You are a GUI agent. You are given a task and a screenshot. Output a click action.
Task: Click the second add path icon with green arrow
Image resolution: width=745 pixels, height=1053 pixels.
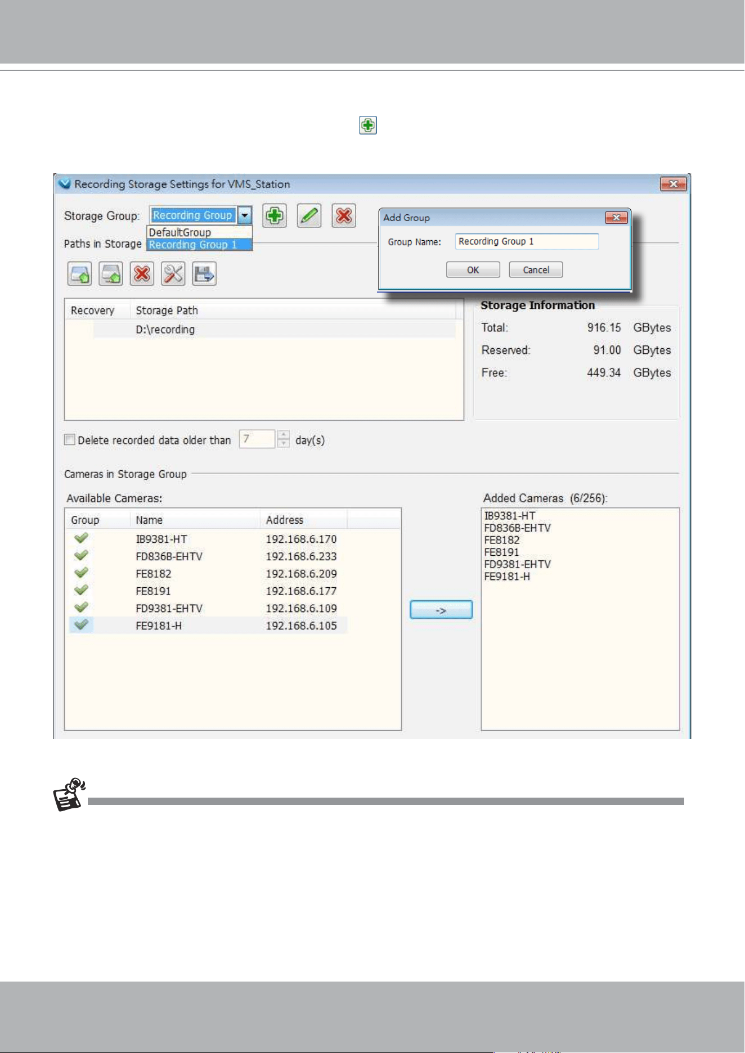[111, 274]
